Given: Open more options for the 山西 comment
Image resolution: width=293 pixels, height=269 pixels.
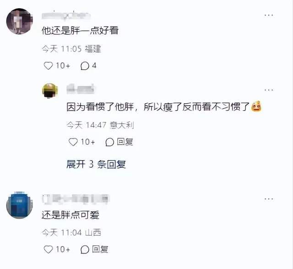Looking at the screenshot, I should click(269, 199).
